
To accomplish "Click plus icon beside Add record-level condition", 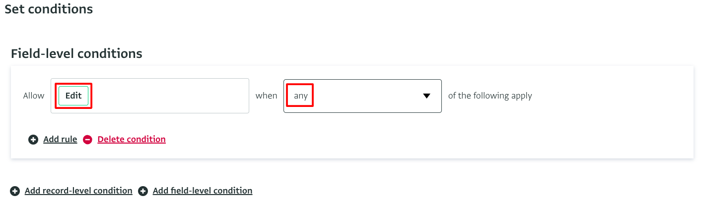I will point(15,191).
